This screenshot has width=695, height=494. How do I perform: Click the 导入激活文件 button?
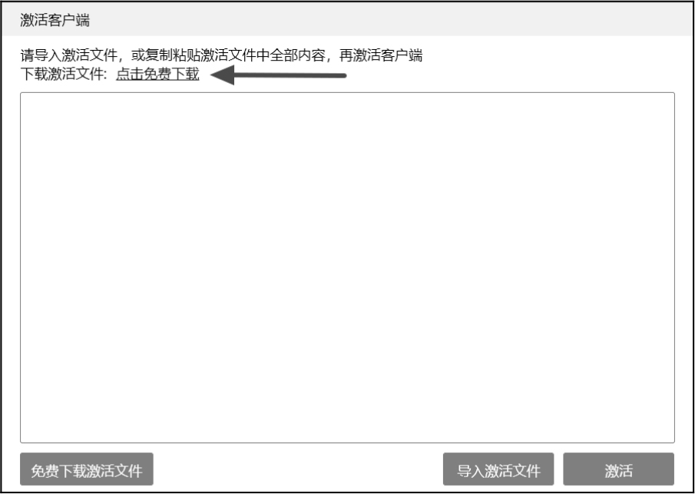click(x=498, y=469)
